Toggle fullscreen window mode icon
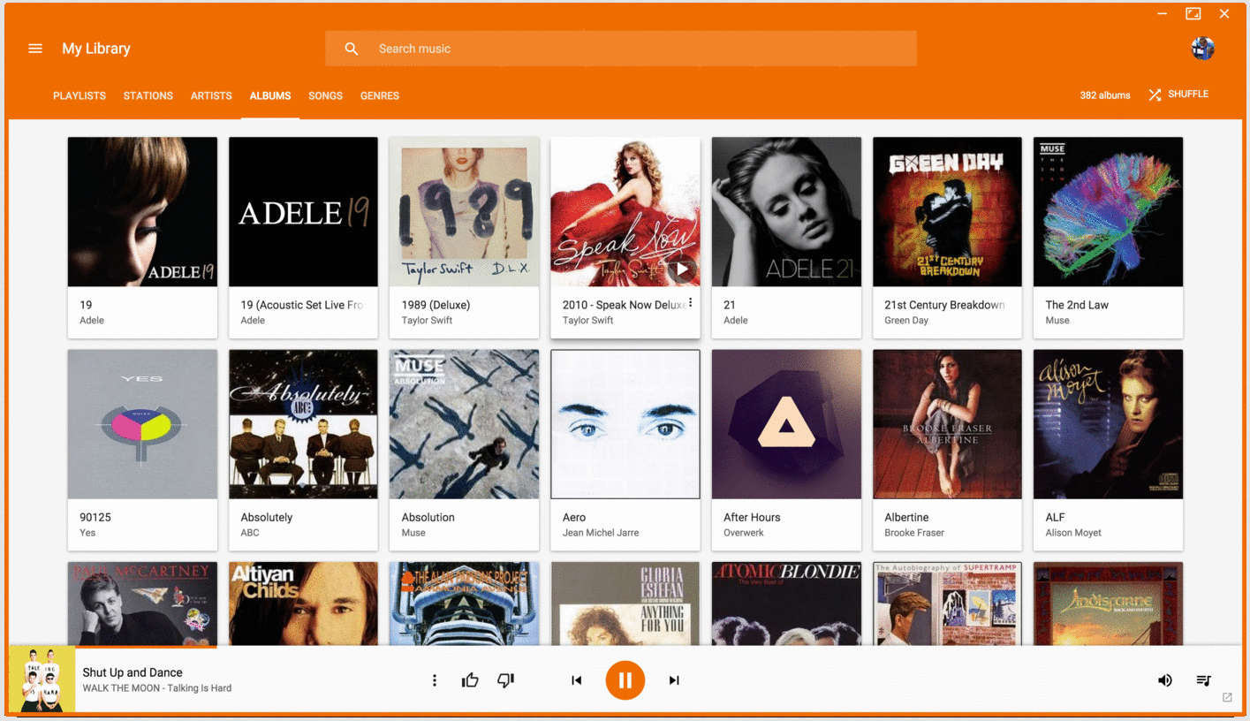The width and height of the screenshot is (1250, 721). pyautogui.click(x=1193, y=13)
